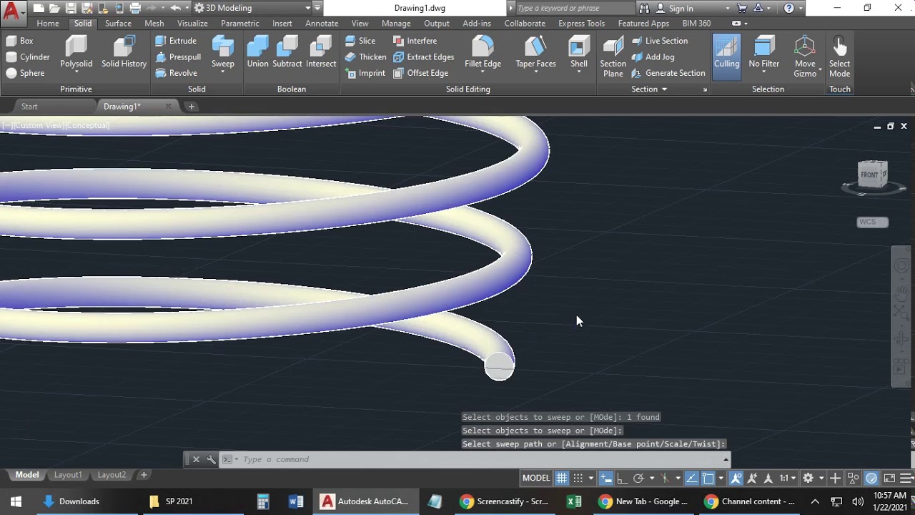
Task: Create a Section Plane
Action: pos(613,56)
